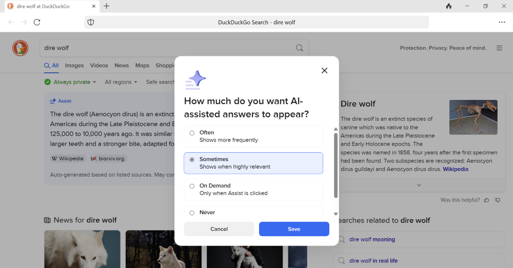
Task: Click the dialog scrollbar thumb
Action: [x=336, y=165]
